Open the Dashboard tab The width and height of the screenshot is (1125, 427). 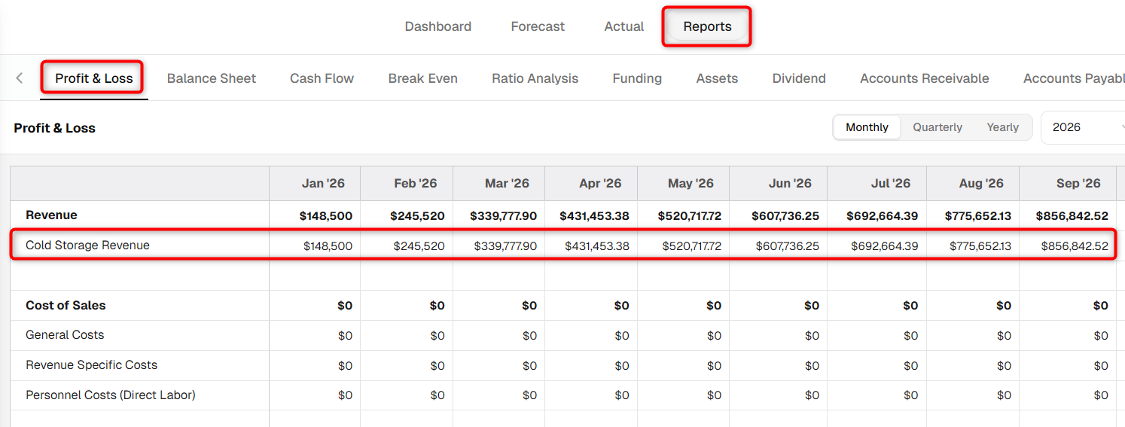pos(438,26)
